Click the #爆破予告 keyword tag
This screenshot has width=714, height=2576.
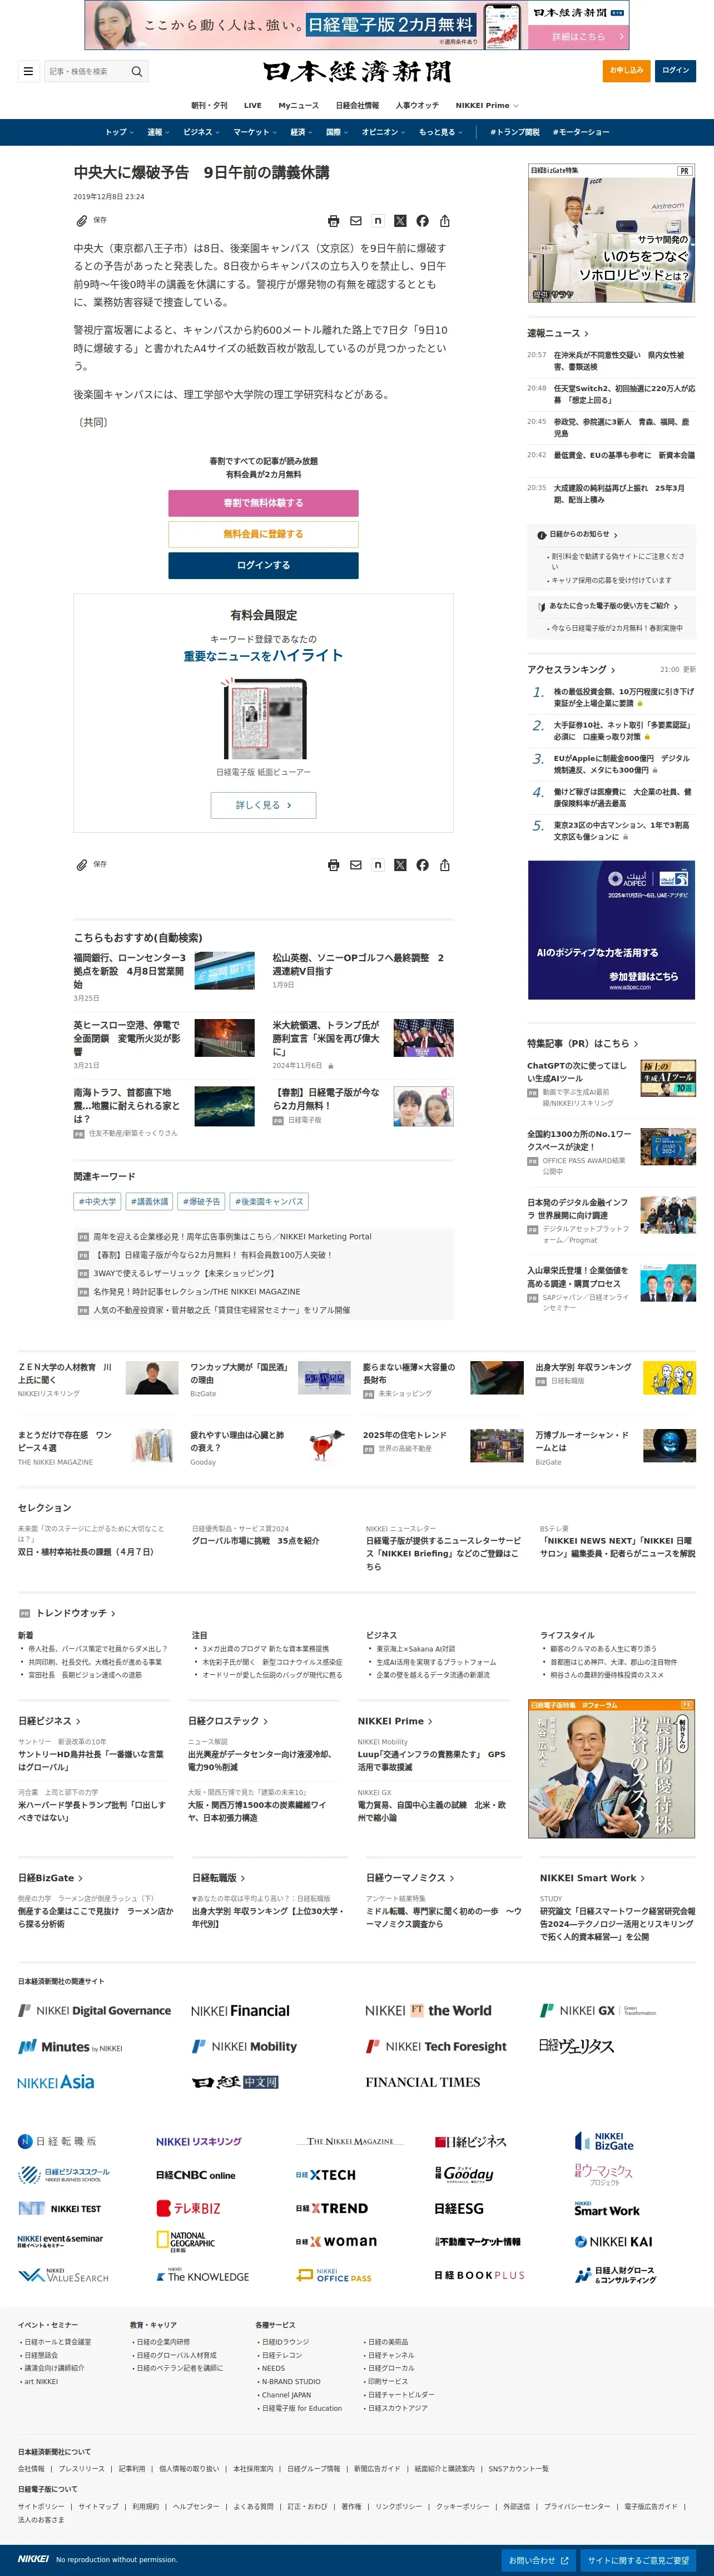click(x=201, y=1201)
